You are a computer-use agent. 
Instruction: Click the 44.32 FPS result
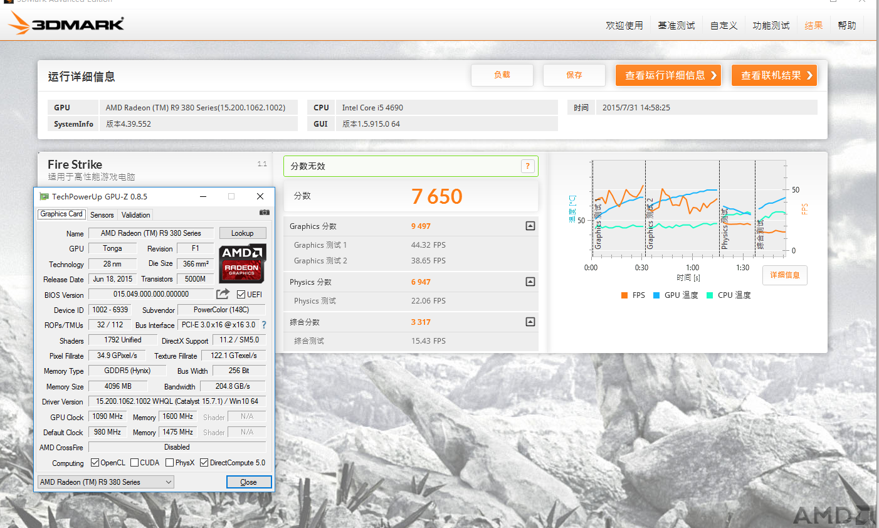click(428, 245)
